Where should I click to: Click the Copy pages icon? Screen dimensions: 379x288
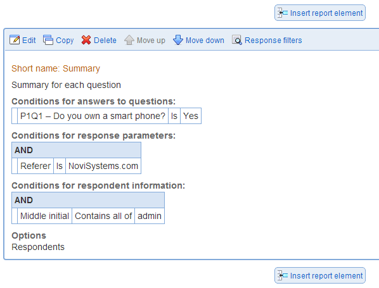pos(48,40)
